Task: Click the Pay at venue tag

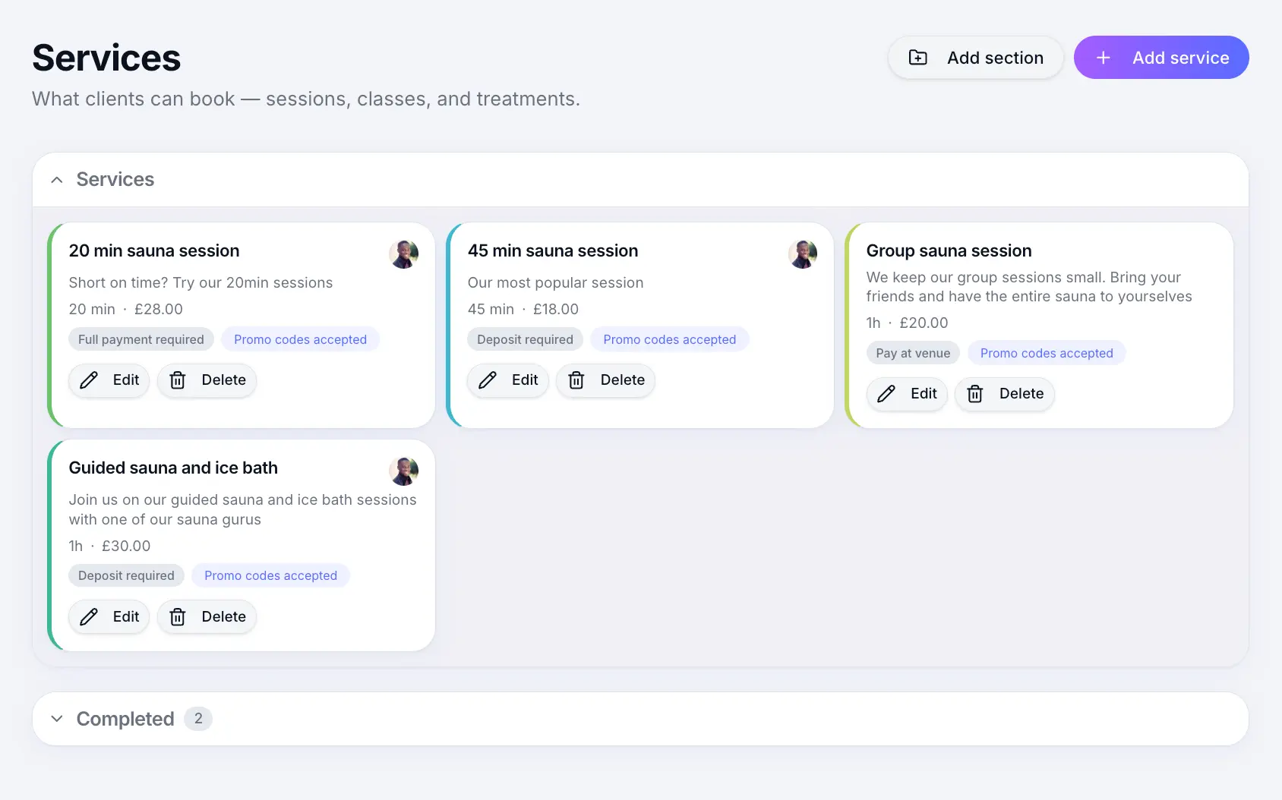Action: tap(913, 353)
